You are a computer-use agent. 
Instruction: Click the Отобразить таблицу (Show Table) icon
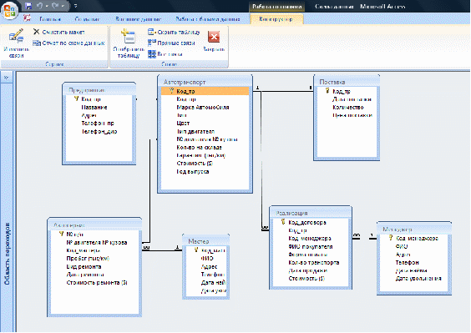point(129,37)
